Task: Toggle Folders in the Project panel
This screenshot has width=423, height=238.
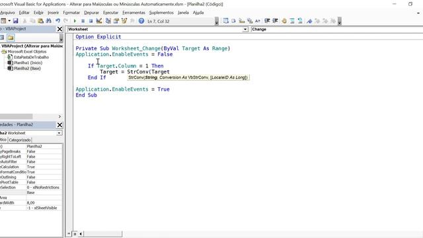Action: click(x=11, y=38)
